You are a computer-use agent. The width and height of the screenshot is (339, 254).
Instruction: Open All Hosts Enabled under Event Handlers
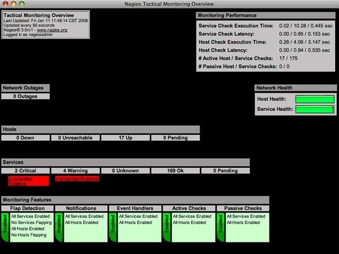point(136,222)
